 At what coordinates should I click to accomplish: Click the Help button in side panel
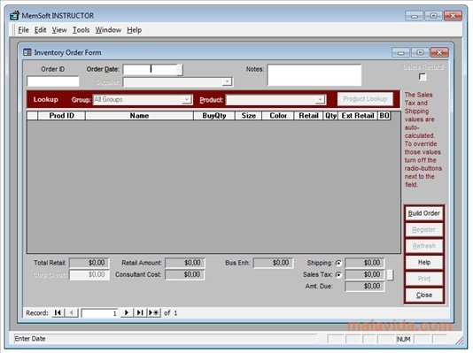pyautogui.click(x=423, y=262)
